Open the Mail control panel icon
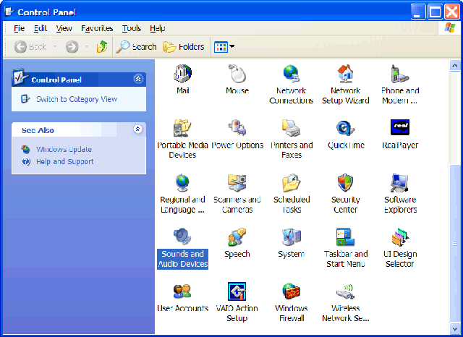Screen dimensions: 463x337 pyautogui.click(x=183, y=80)
